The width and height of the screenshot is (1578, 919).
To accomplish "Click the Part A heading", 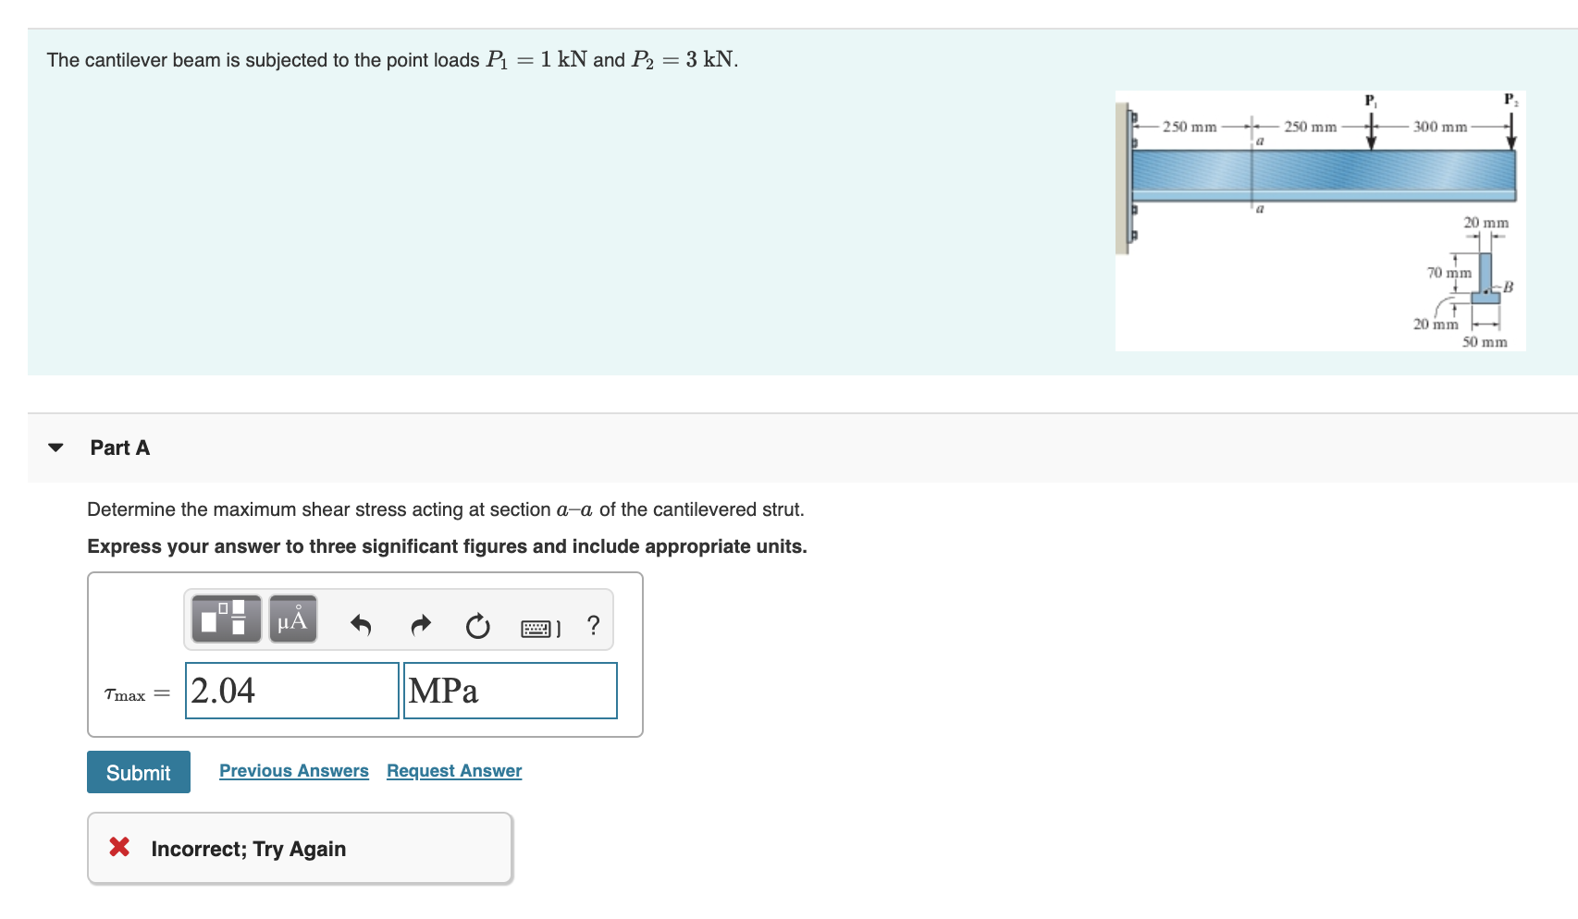I will click(120, 447).
